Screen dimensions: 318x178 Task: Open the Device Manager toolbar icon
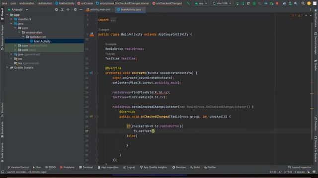(290, 3)
